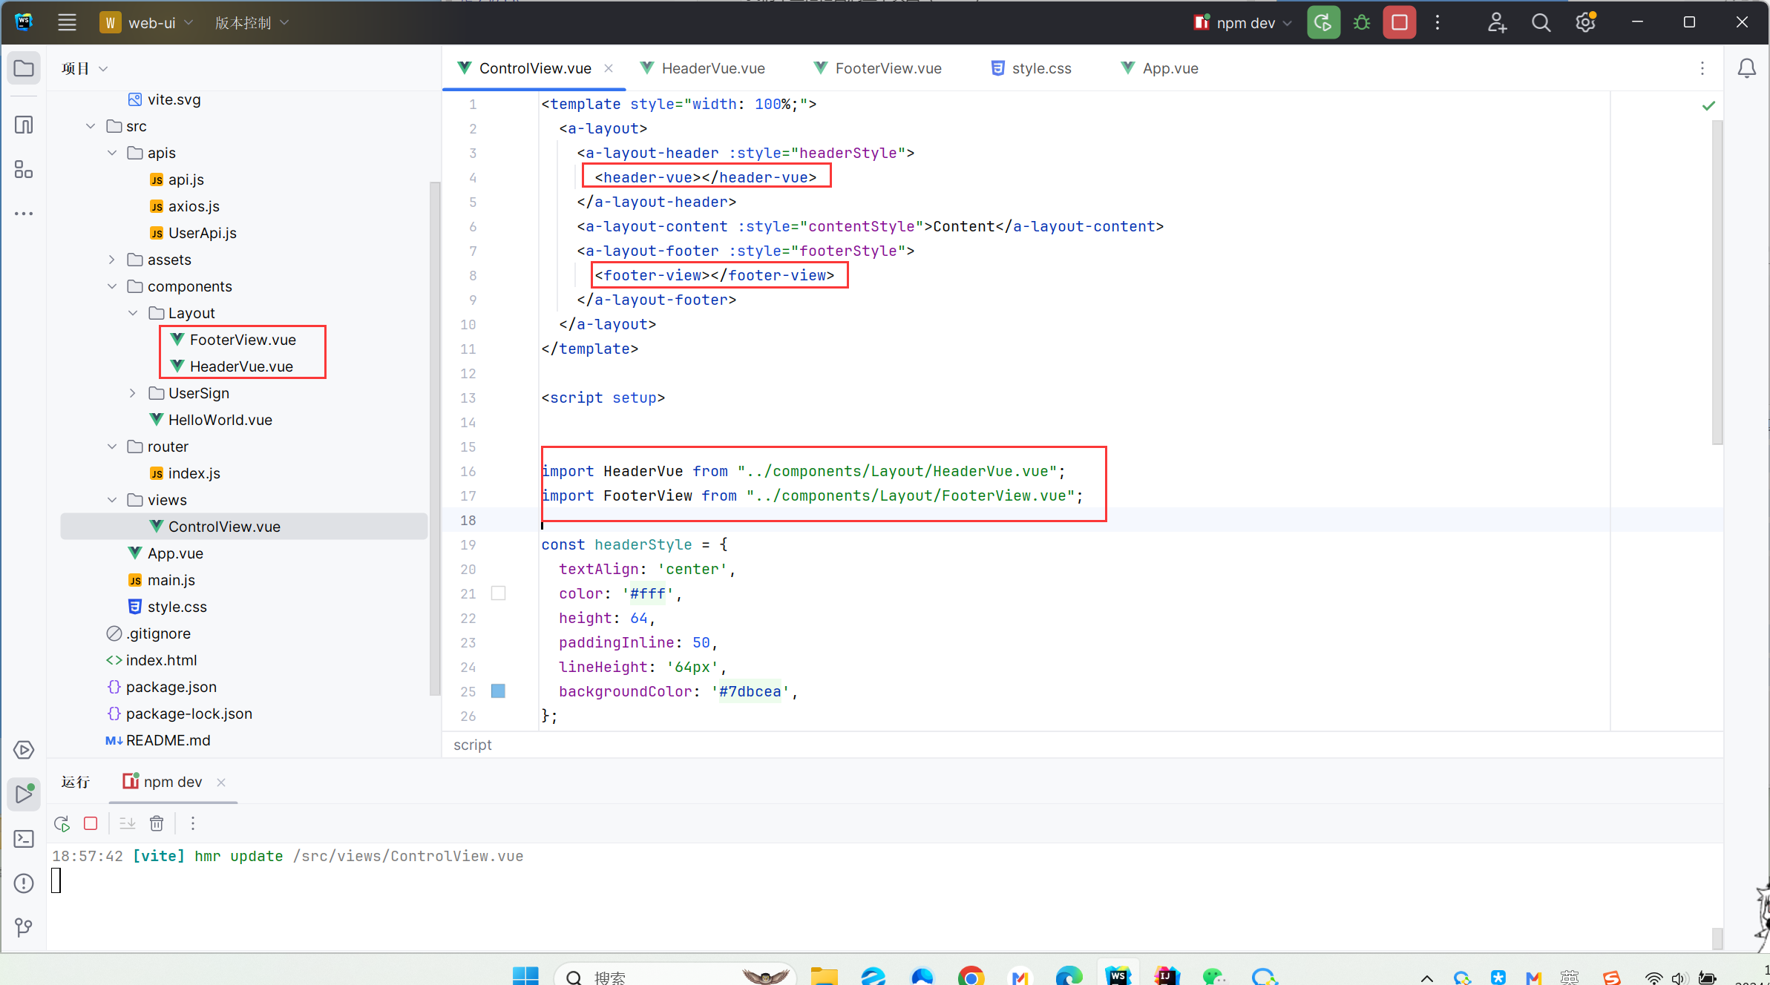Clear Run console with trash icon
Viewport: 1770px width, 985px height.
pos(157,823)
